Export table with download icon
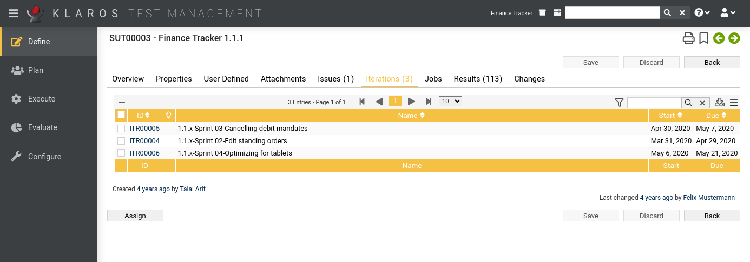Viewport: 750px width, 262px height. click(x=719, y=102)
